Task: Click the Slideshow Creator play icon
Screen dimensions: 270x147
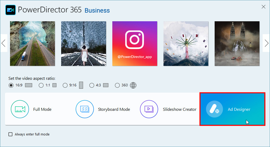Action: [149, 109]
